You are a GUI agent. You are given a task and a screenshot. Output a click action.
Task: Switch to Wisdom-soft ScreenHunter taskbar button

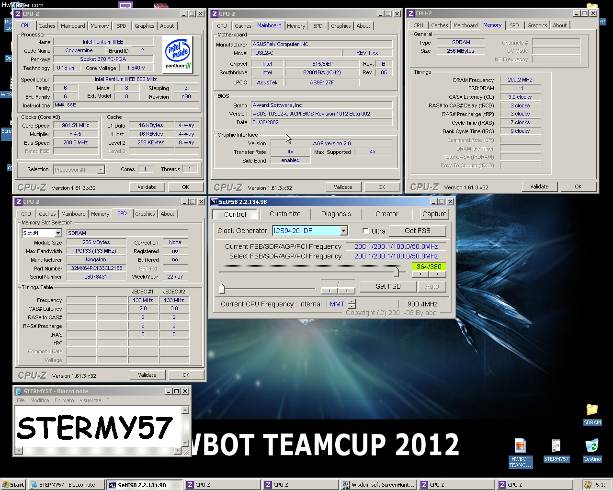(379, 485)
